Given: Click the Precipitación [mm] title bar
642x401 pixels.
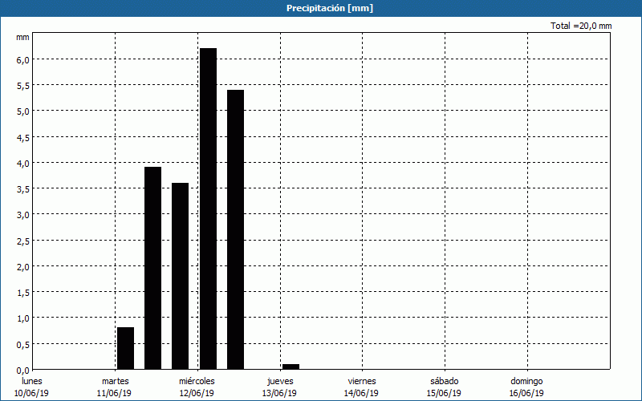Looking at the screenshot, I should (x=321, y=8).
